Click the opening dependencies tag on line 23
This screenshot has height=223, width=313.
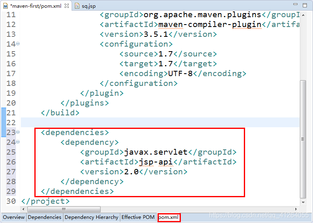click(x=75, y=133)
